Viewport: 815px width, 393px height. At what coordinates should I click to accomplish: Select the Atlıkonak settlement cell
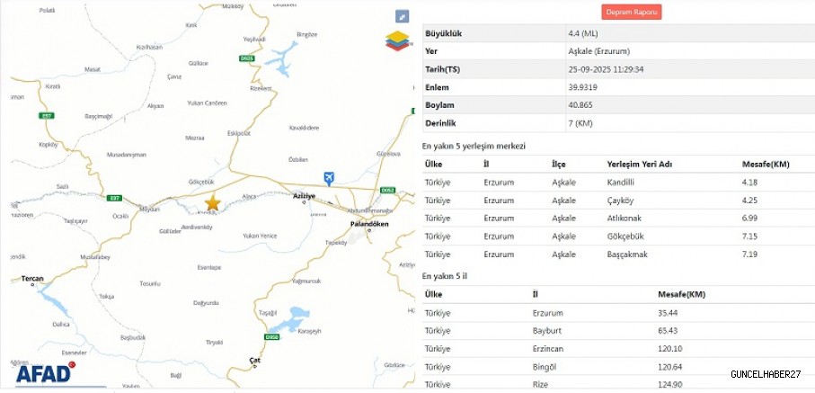pos(625,219)
